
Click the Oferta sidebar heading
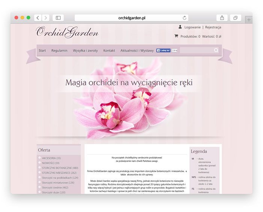click(44, 150)
